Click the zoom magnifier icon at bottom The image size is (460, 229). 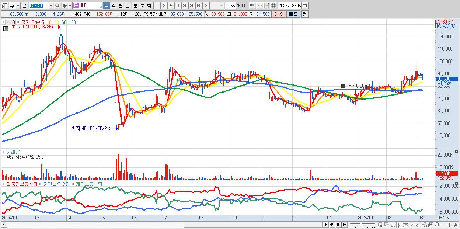pos(437,225)
